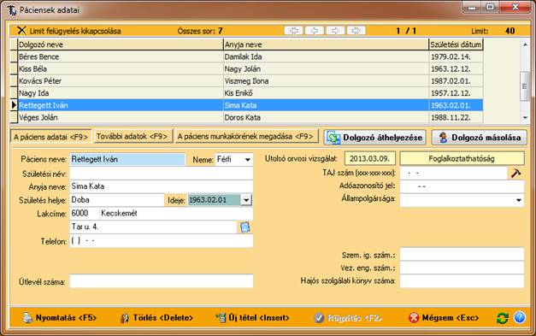This screenshot has height=336, width=536.
Task: Select row Béres Bence
Action: (246, 56)
